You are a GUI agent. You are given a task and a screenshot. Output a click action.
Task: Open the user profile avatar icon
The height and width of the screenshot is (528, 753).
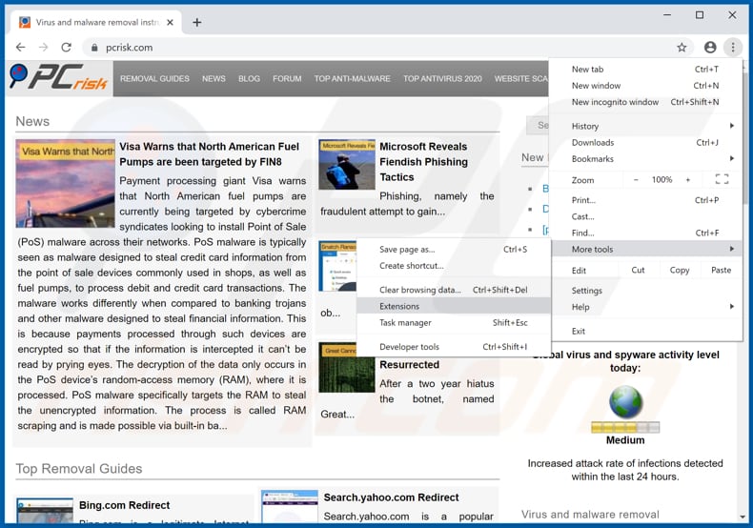710,47
